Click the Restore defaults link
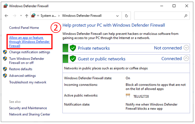195x124 pixels. (x=21, y=69)
